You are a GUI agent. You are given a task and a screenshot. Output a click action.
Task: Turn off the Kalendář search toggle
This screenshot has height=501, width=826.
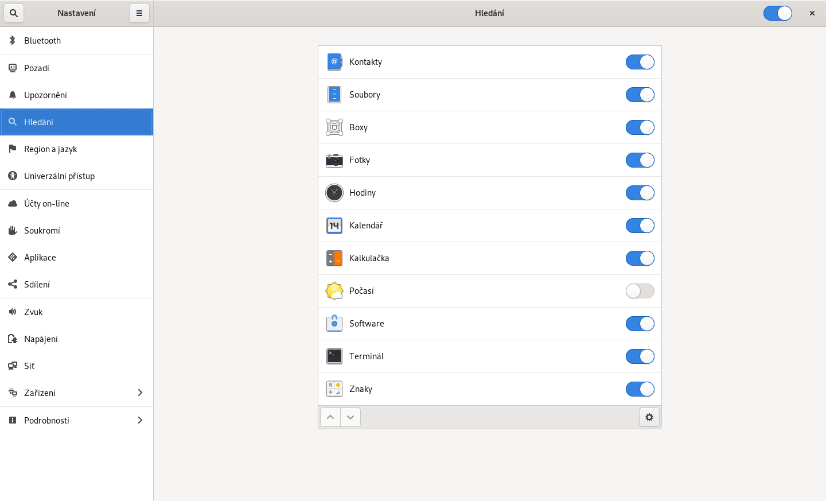click(x=640, y=226)
